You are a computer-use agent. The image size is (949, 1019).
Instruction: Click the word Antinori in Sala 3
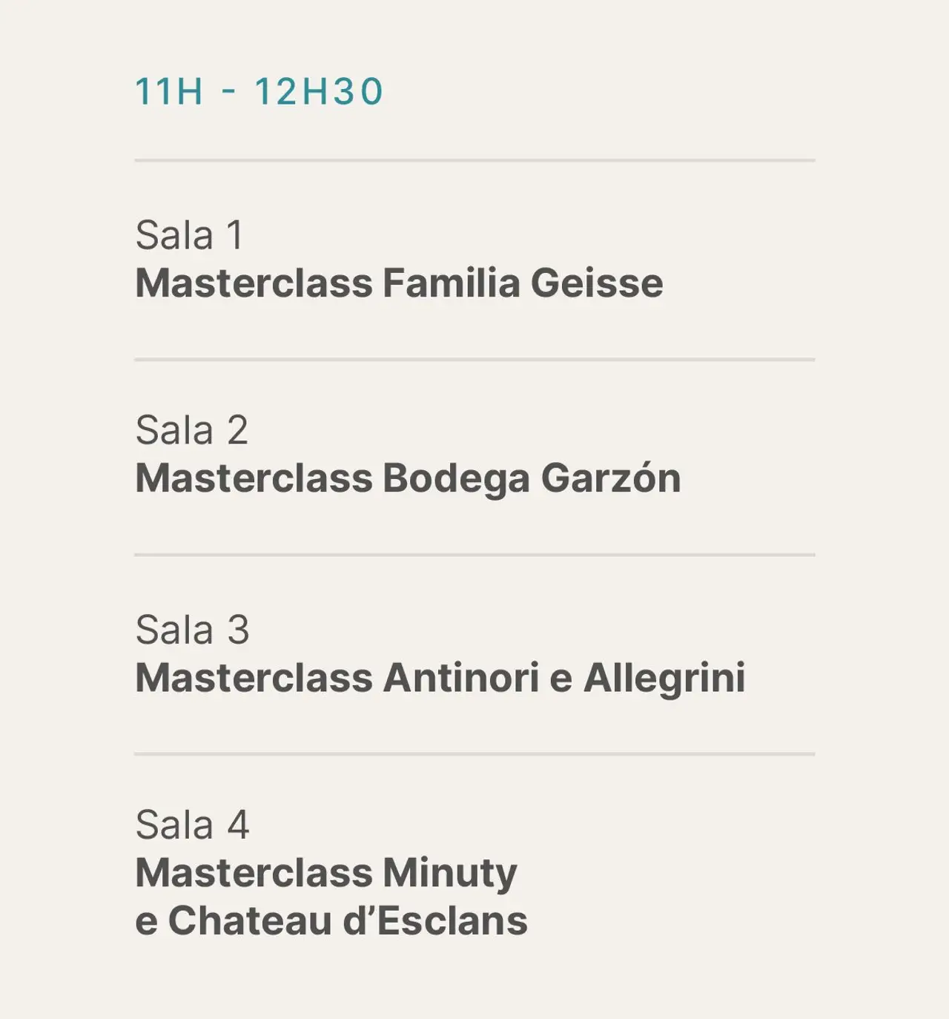(461, 678)
